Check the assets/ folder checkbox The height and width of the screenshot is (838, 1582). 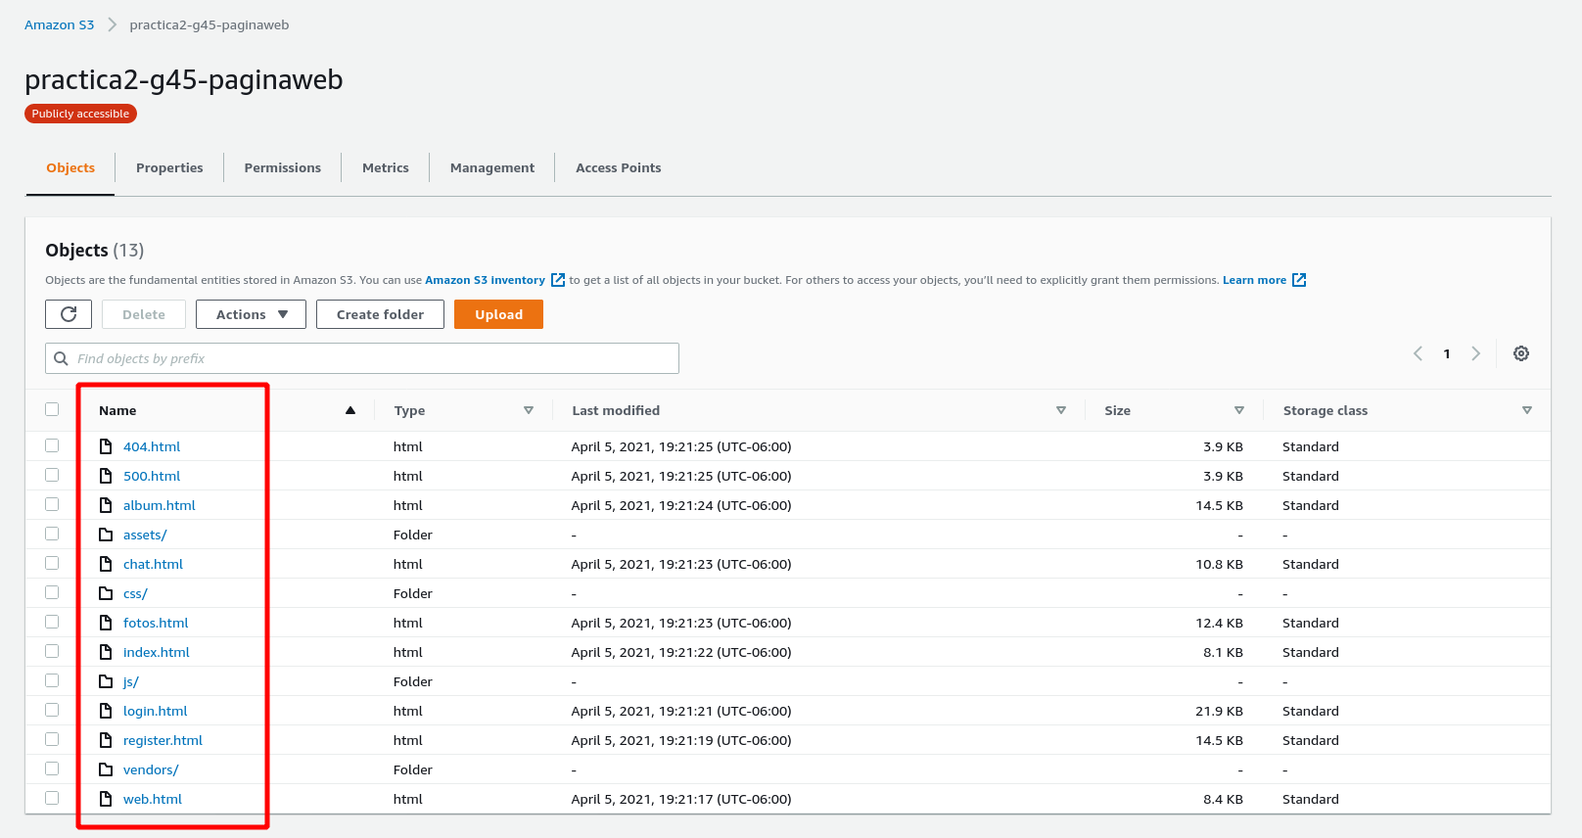[x=52, y=534]
